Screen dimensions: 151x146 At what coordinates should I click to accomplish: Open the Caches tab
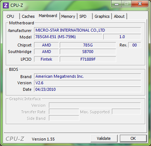(x=28, y=16)
